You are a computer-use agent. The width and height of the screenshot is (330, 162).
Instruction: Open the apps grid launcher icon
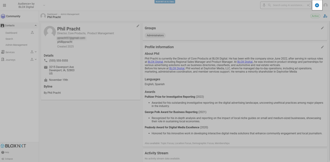(x=5, y=5)
